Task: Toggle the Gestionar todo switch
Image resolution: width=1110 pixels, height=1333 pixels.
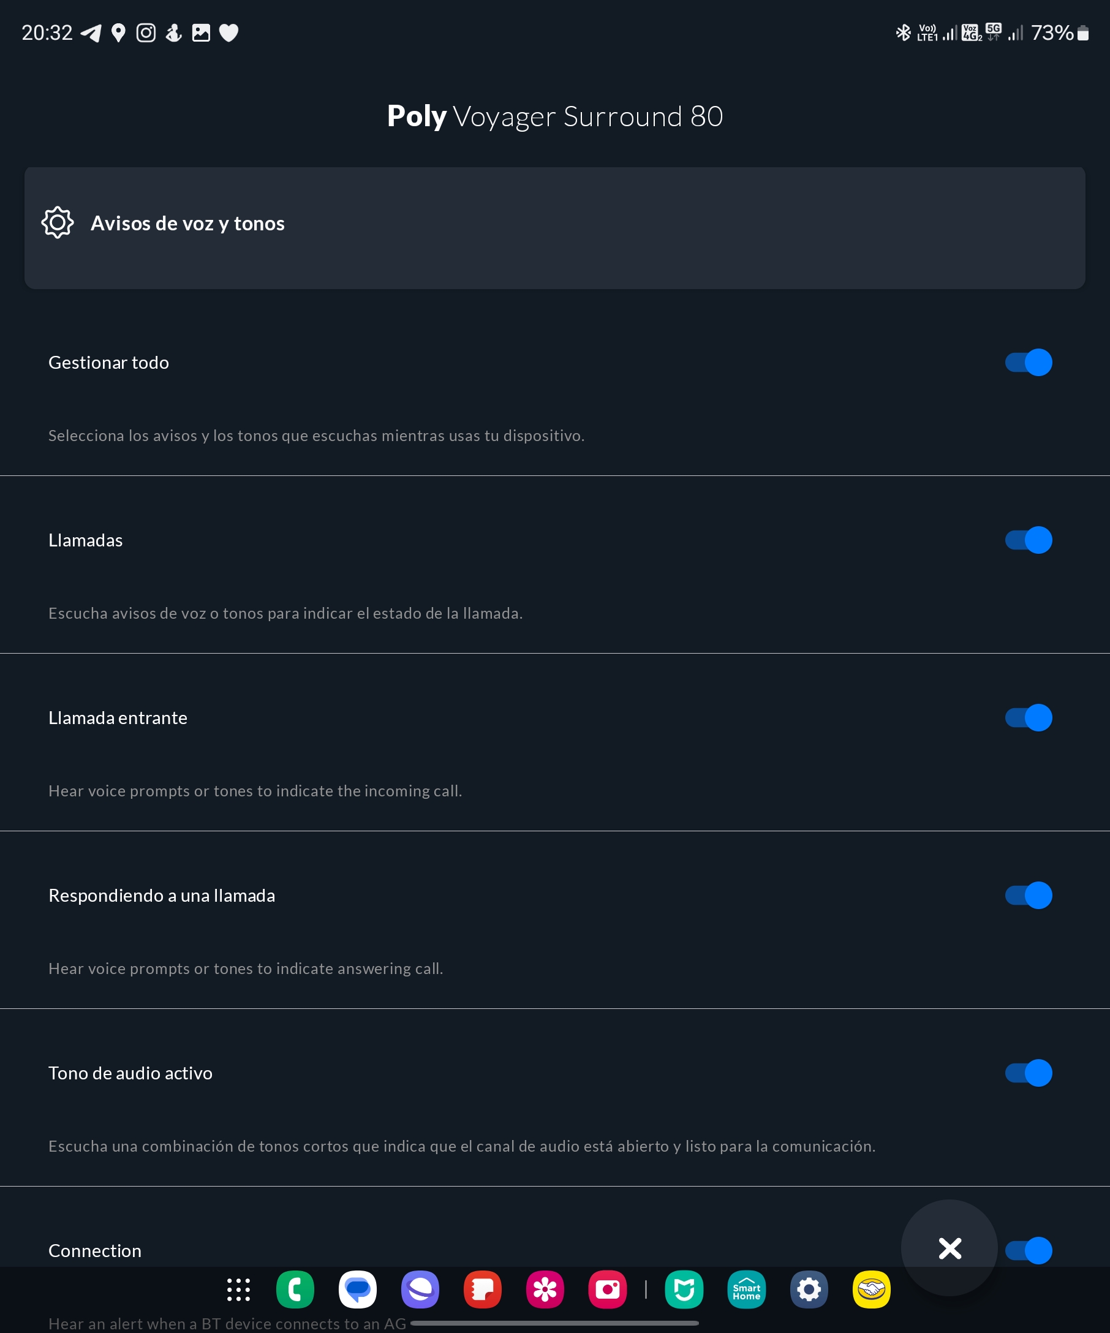Action: (x=1028, y=363)
